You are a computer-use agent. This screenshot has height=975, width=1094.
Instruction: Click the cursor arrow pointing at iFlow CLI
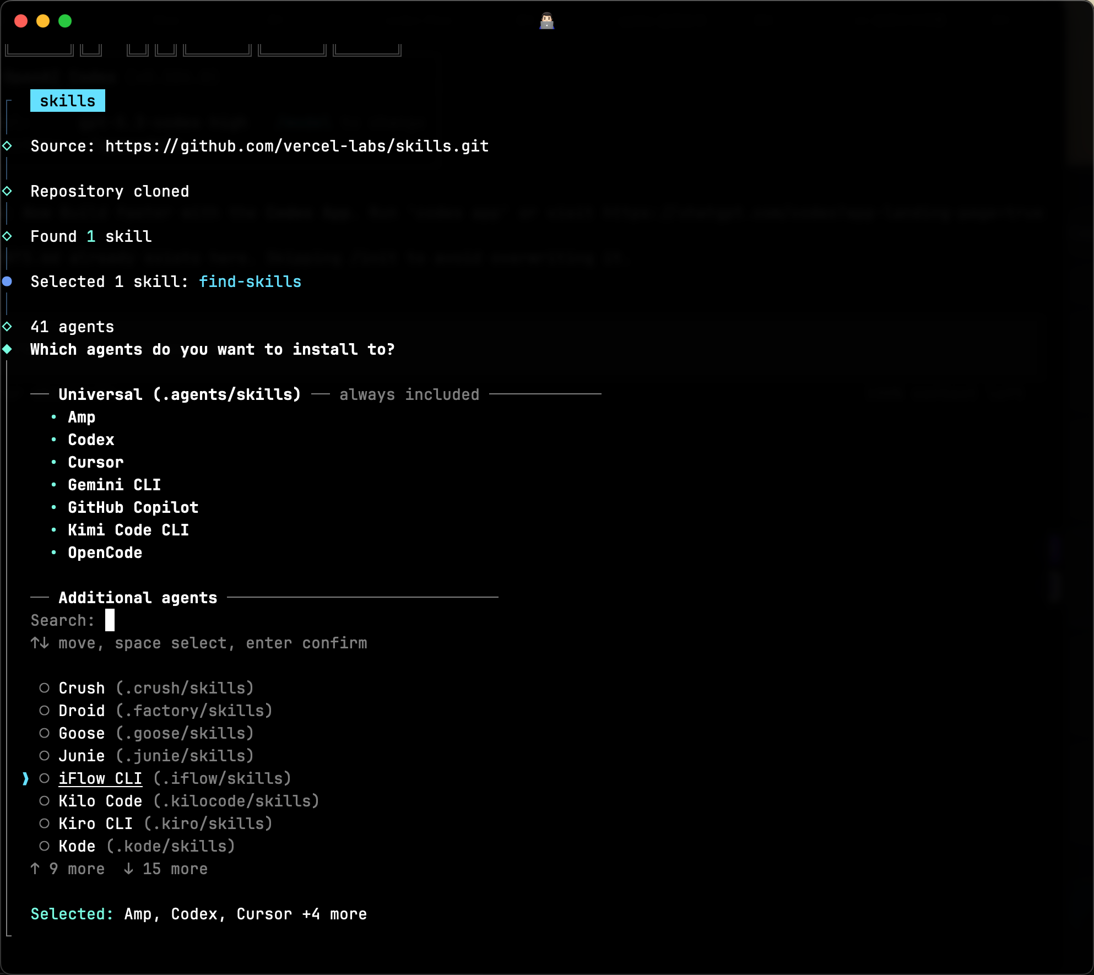point(25,778)
